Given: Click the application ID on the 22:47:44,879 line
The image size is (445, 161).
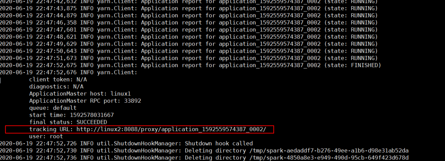Looking at the screenshot, I should coord(269,16).
